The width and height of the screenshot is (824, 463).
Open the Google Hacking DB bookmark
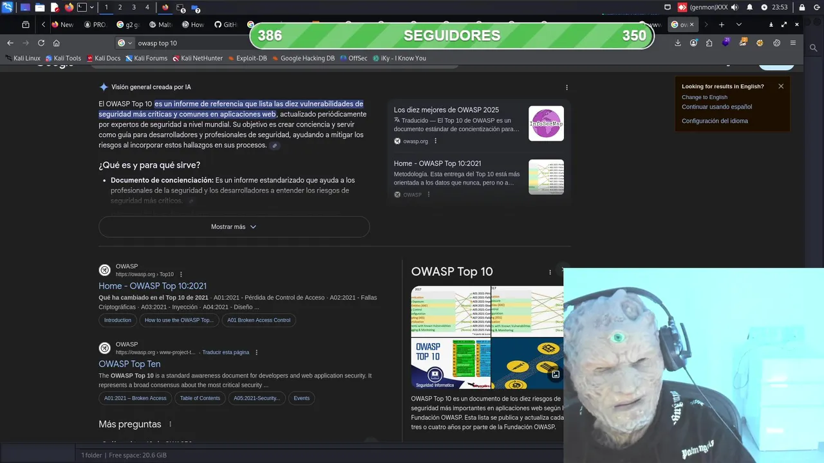tap(303, 58)
